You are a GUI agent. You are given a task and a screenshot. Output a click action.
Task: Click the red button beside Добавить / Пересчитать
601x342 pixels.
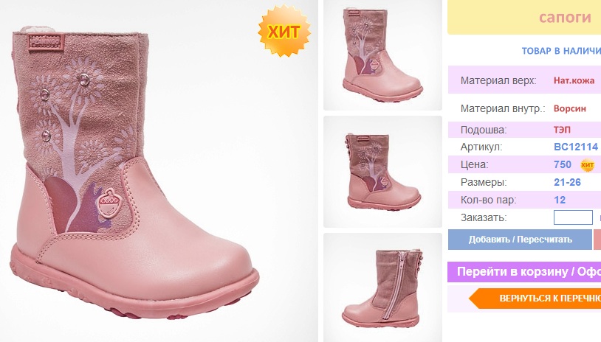click(x=597, y=240)
